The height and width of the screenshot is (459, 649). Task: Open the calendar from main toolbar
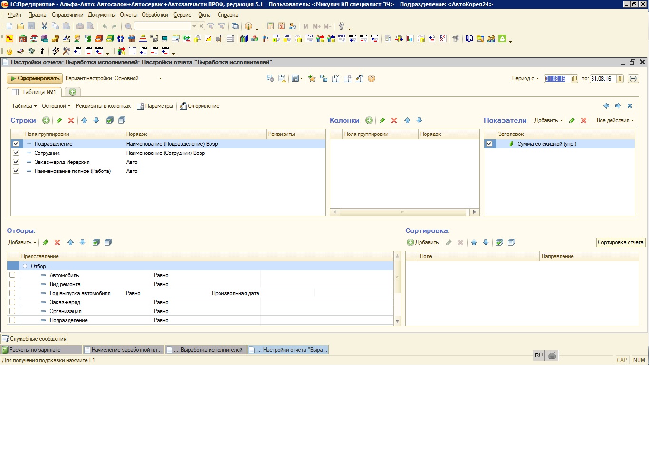pos(281,26)
